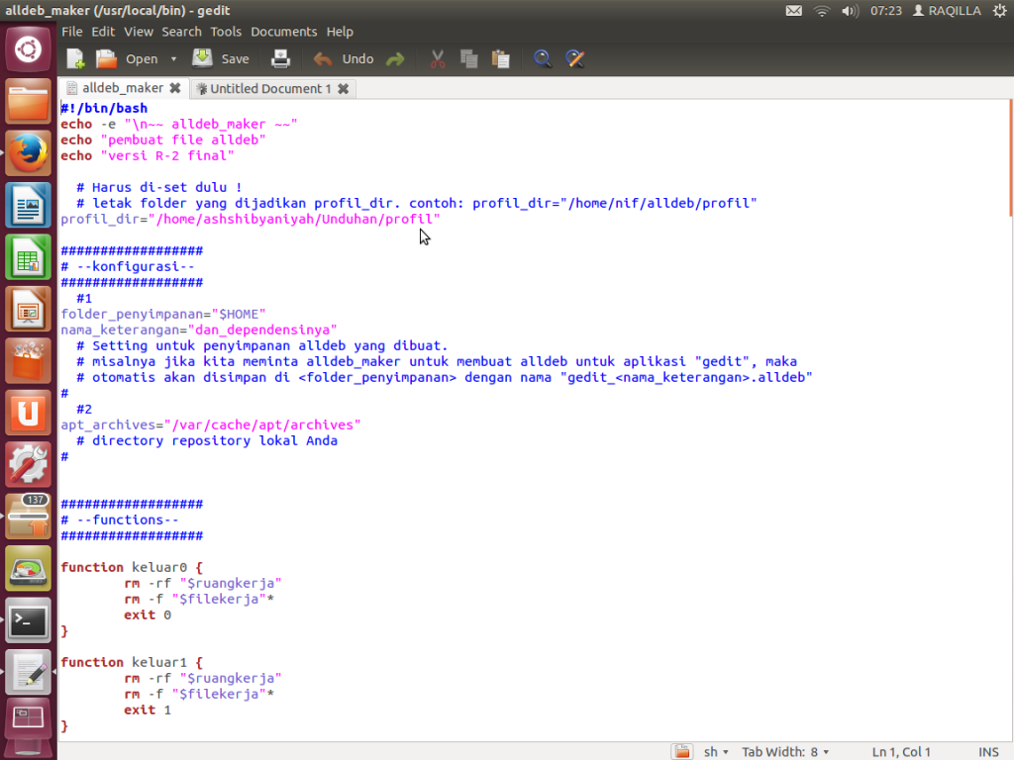Click the INS insert mode indicator
This screenshot has height=760, width=1014.
[x=988, y=752]
